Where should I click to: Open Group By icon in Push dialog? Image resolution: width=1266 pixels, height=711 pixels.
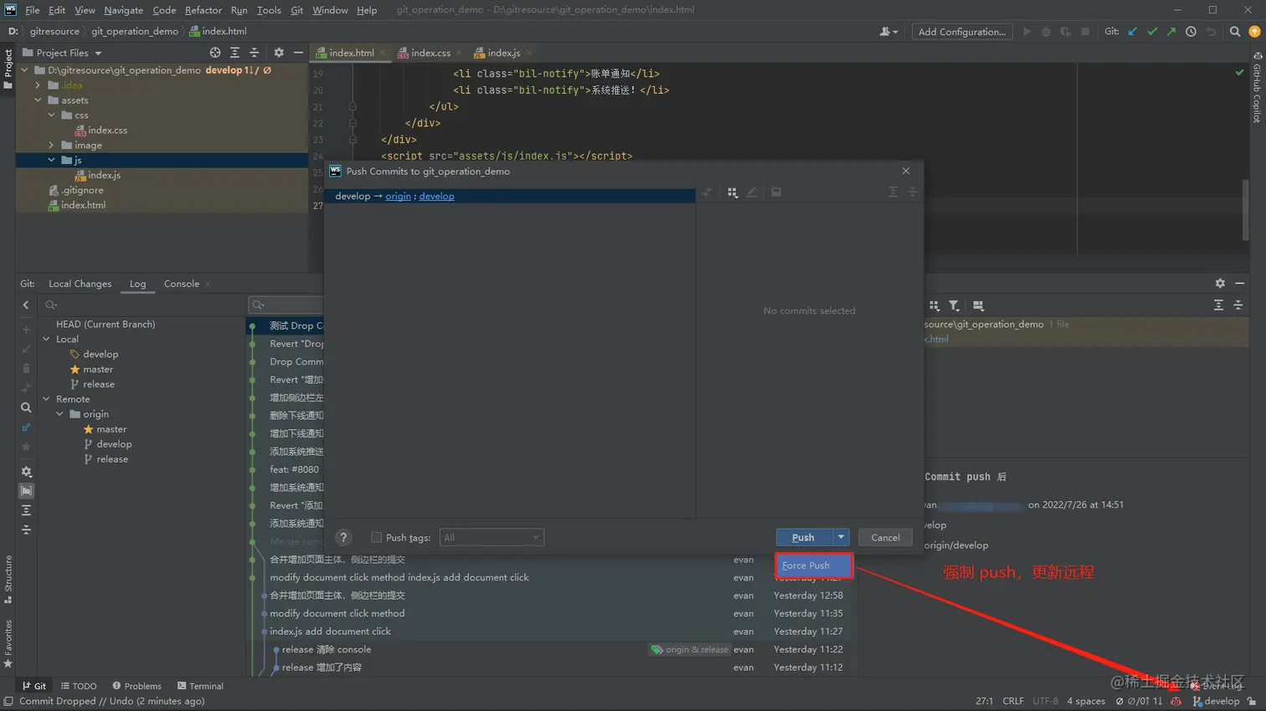[733, 192]
